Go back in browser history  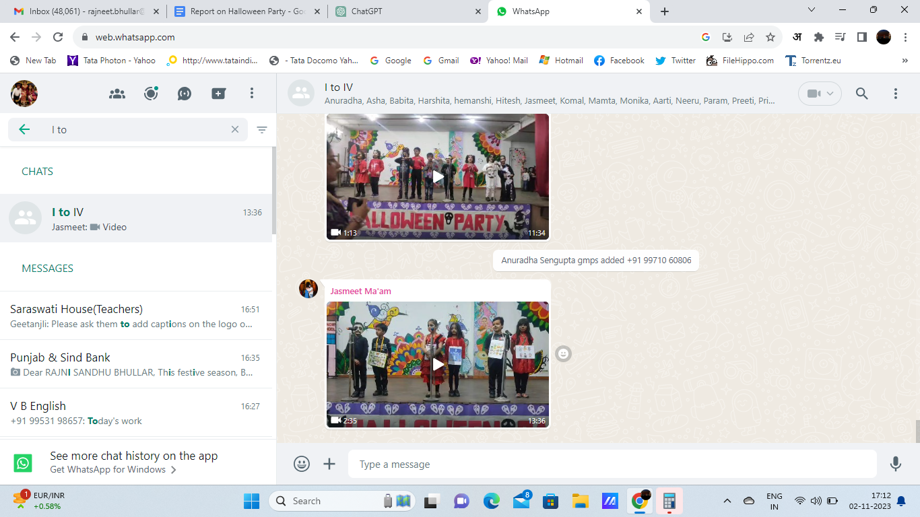(15, 37)
